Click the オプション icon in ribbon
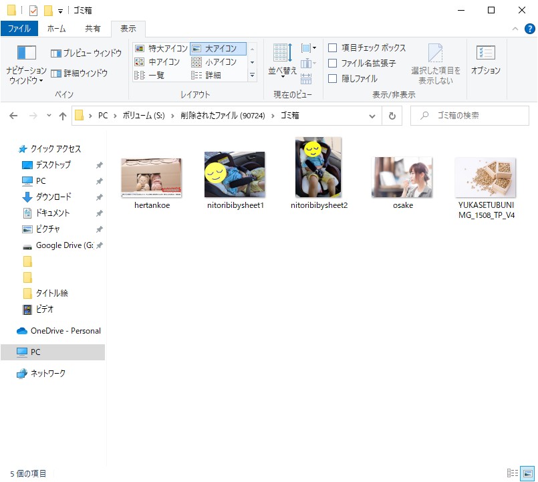The image size is (538, 482). pos(485,59)
